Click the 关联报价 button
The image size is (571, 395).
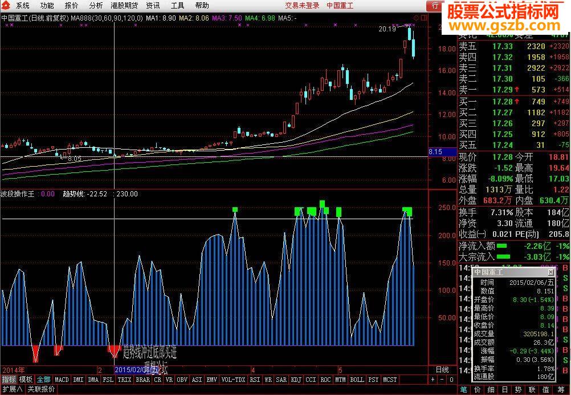(x=41, y=389)
